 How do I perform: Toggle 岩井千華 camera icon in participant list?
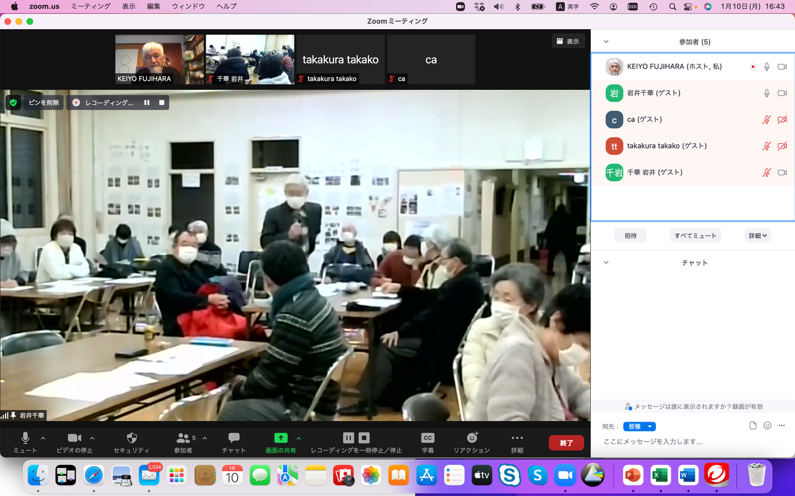783,93
